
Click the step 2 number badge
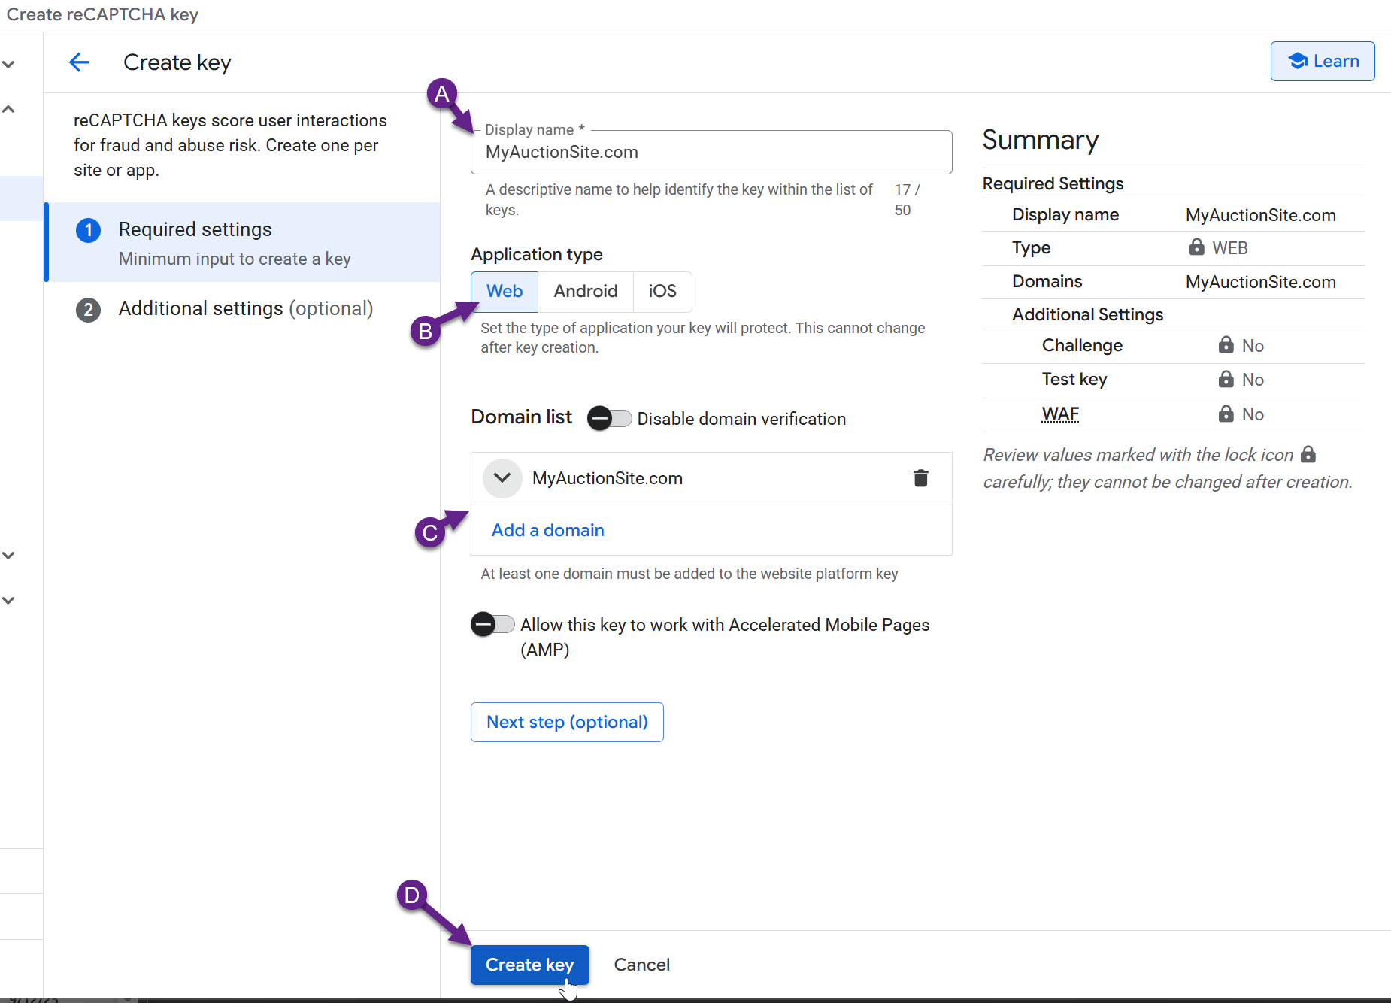[88, 310]
